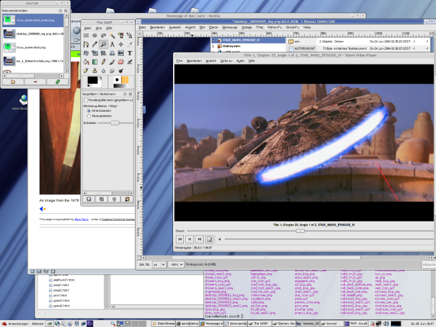Skip to next chapter in Totem

click(199, 239)
